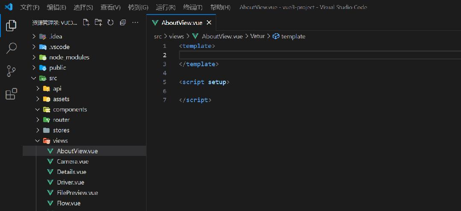Click the New File icon in explorer
461x211 pixels.
(86, 23)
